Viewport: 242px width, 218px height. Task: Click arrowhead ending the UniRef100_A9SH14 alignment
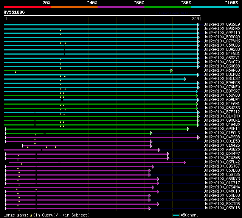click(x=188, y=129)
